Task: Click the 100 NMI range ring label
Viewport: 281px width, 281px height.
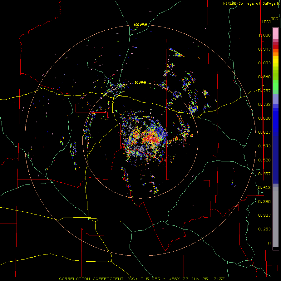Action: 140,25
